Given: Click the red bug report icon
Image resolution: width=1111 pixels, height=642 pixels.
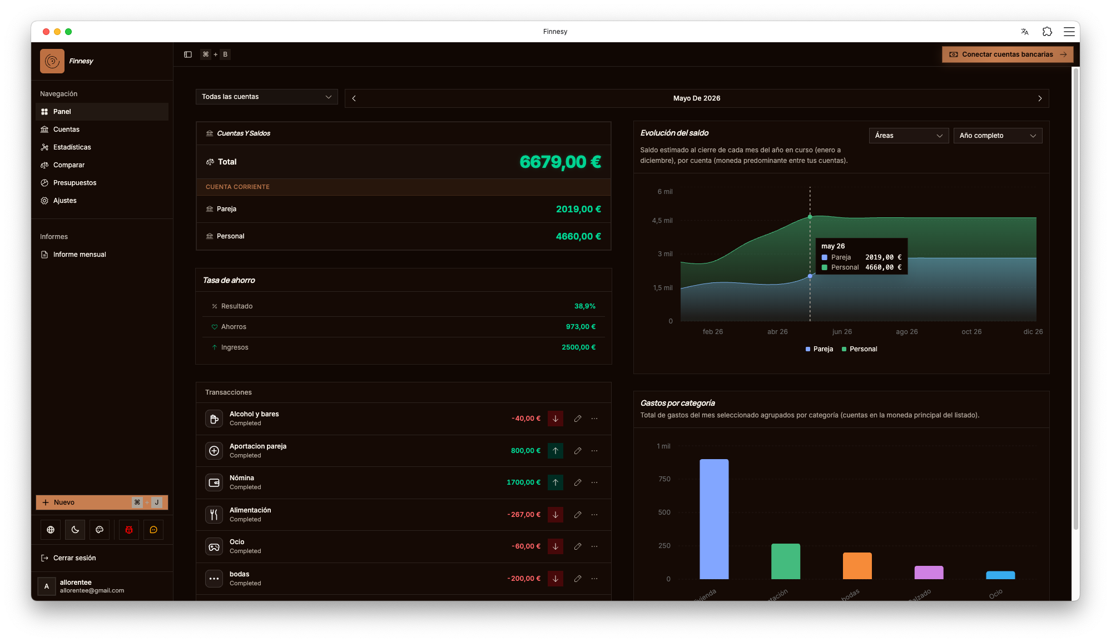Looking at the screenshot, I should pyautogui.click(x=129, y=530).
